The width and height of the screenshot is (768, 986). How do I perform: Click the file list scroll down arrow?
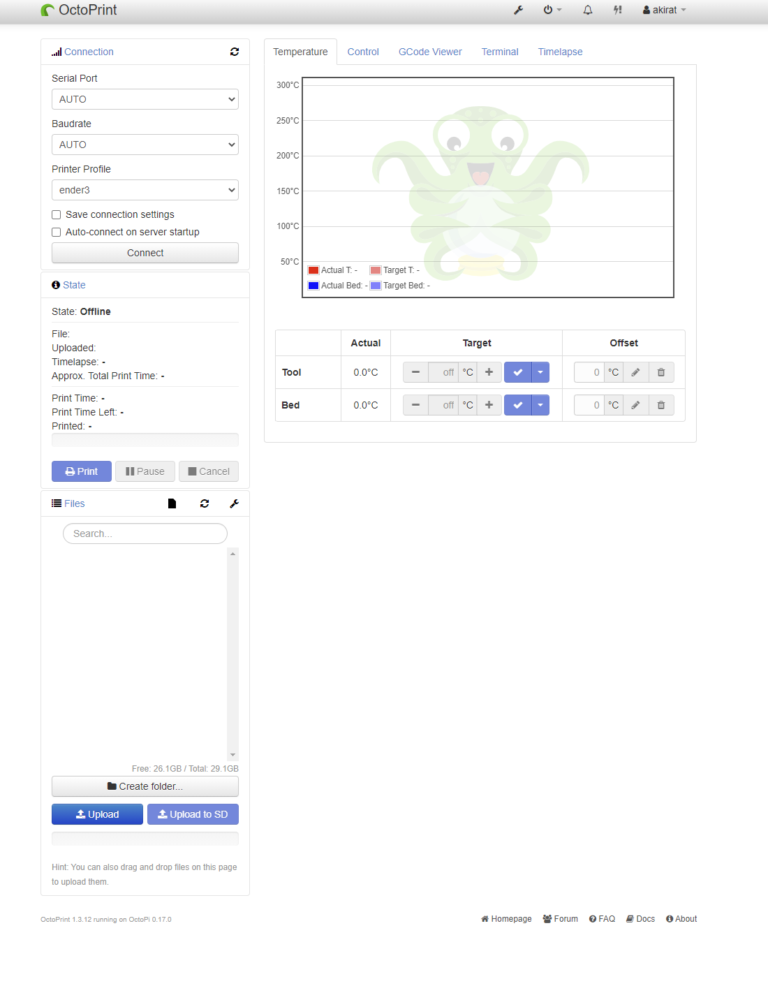tap(233, 755)
